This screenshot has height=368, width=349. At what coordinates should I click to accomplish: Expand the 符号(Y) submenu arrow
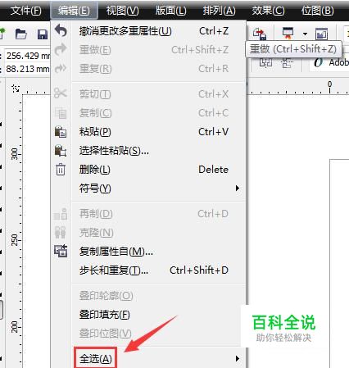(238, 189)
